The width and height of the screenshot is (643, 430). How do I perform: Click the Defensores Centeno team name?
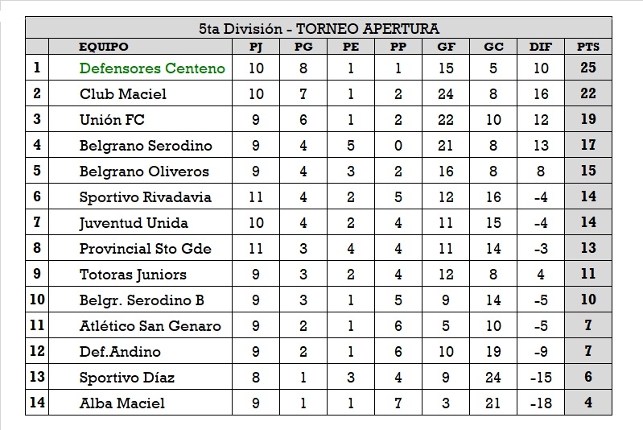click(x=152, y=68)
